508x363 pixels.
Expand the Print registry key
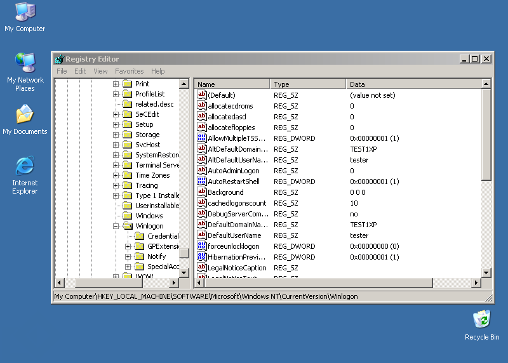click(x=116, y=84)
